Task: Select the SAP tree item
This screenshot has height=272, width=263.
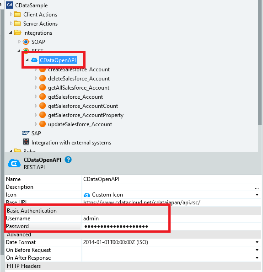Action: 36,133
